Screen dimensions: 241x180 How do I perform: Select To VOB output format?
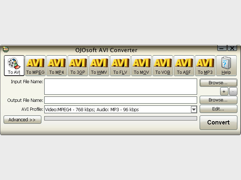[x=163, y=66]
